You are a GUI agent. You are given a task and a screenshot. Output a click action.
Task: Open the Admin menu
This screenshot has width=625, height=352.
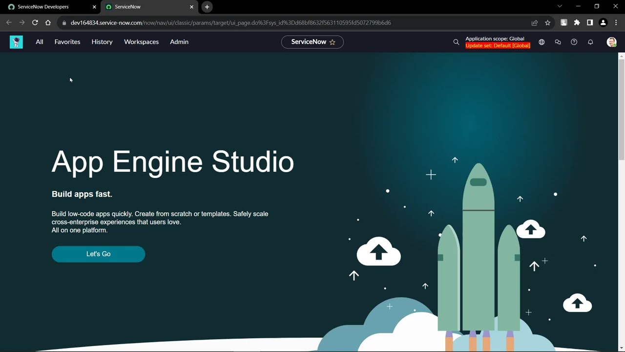[179, 42]
